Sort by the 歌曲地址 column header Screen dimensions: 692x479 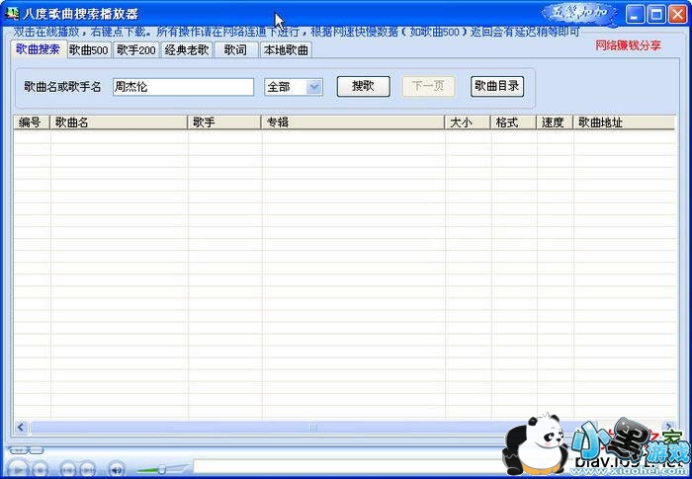tap(625, 122)
